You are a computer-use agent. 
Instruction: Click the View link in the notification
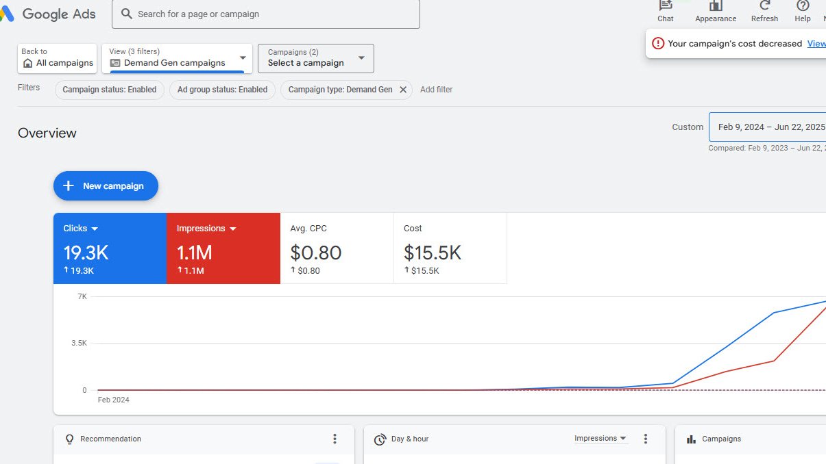click(816, 43)
